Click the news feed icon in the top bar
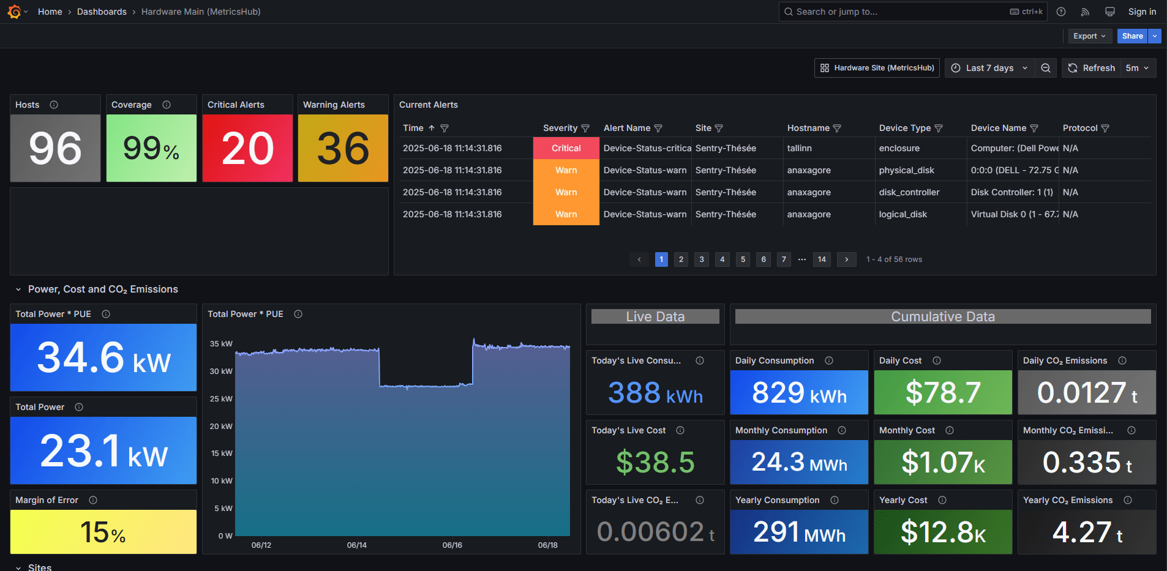The image size is (1167, 571). (x=1085, y=12)
